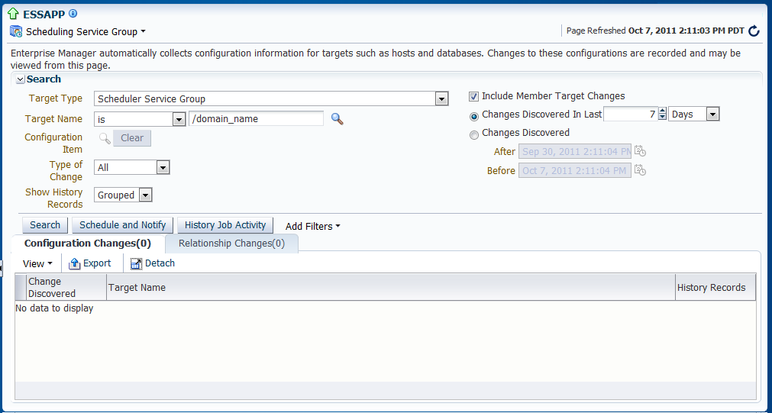Viewport: 772px width, 413px height.
Task: Click the ESSAPP page title
Action: (x=44, y=14)
